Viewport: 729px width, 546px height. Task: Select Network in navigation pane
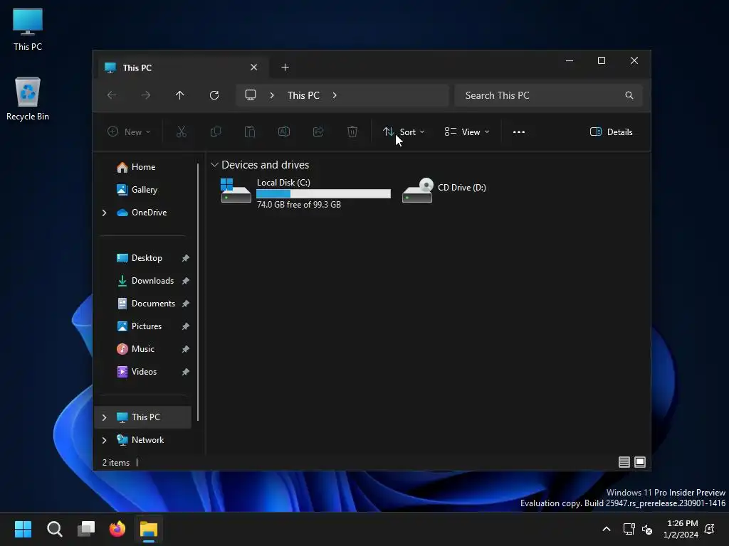142,440
